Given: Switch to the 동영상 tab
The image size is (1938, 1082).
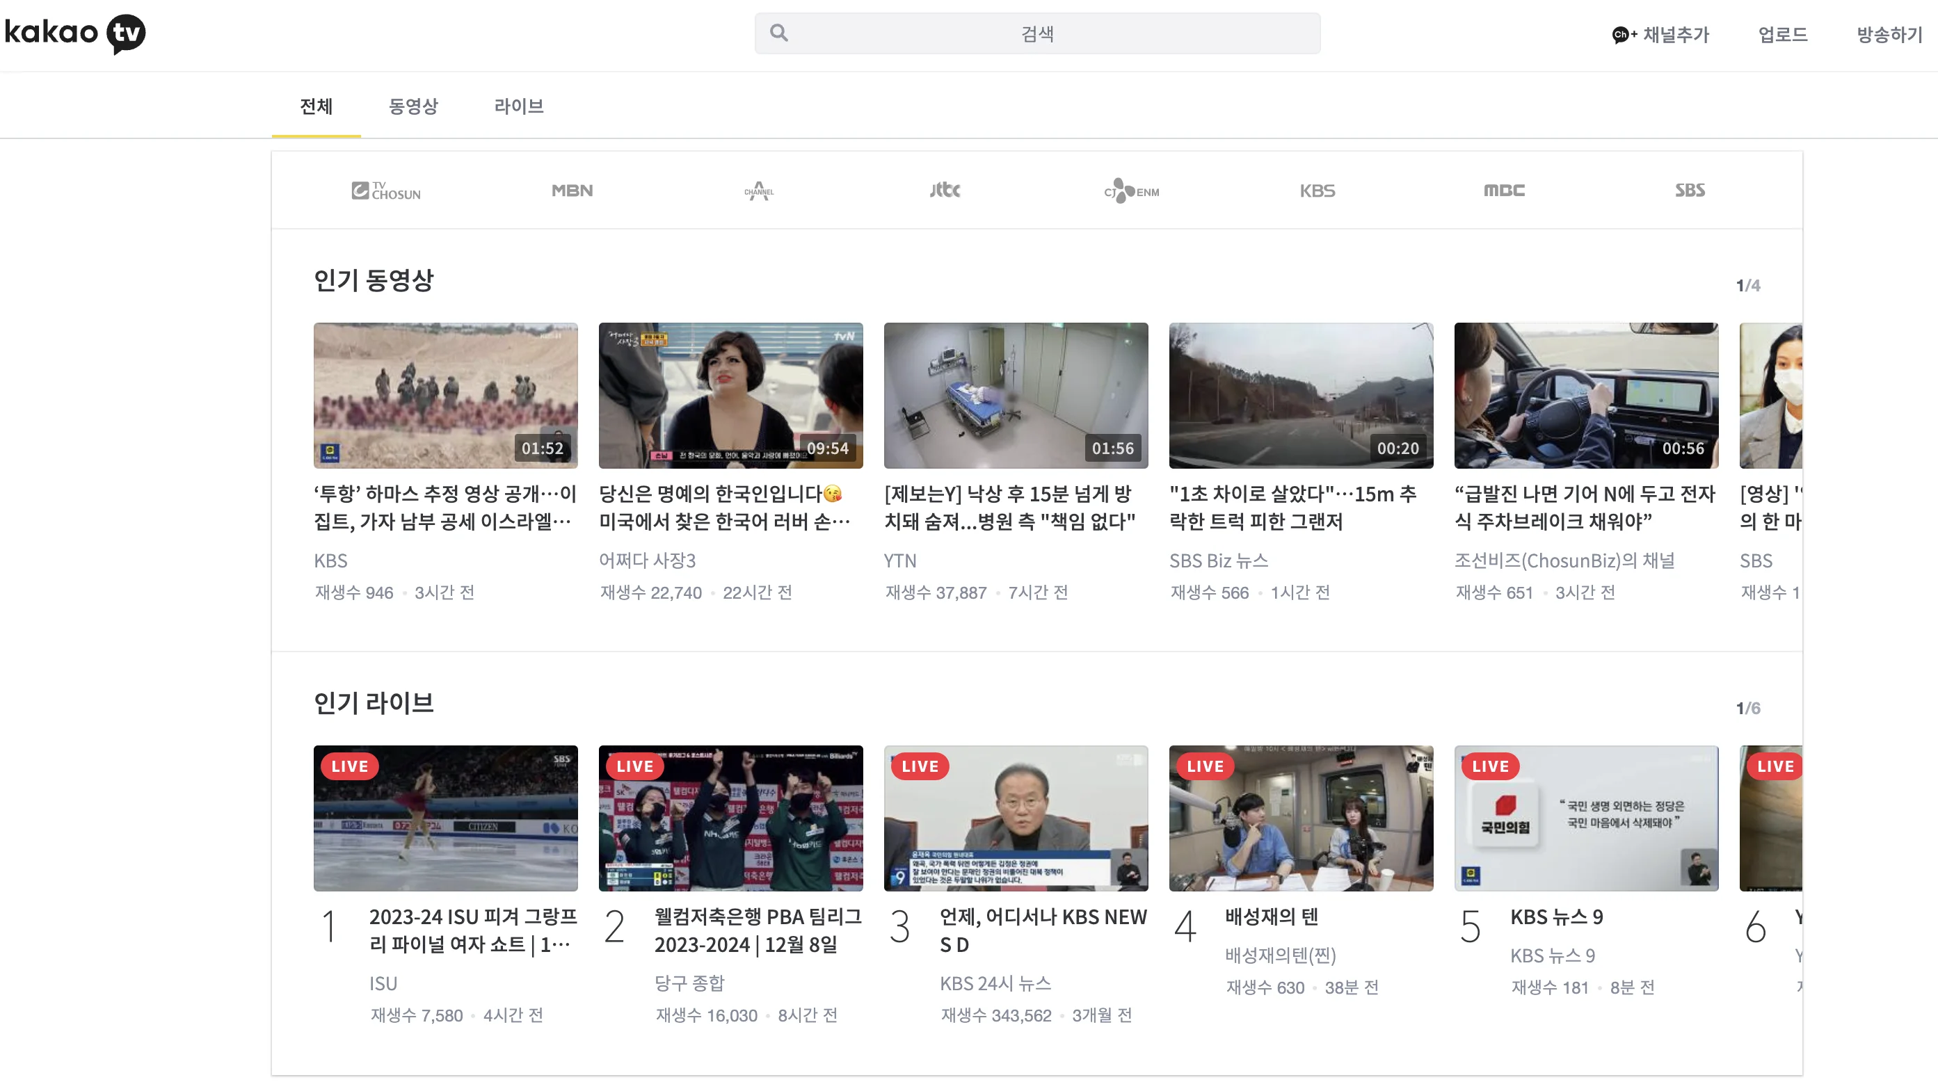Looking at the screenshot, I should (x=413, y=106).
